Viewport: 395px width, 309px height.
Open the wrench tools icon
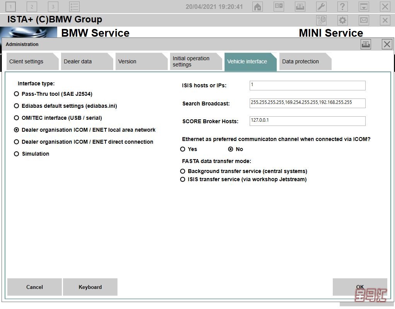(x=321, y=7)
